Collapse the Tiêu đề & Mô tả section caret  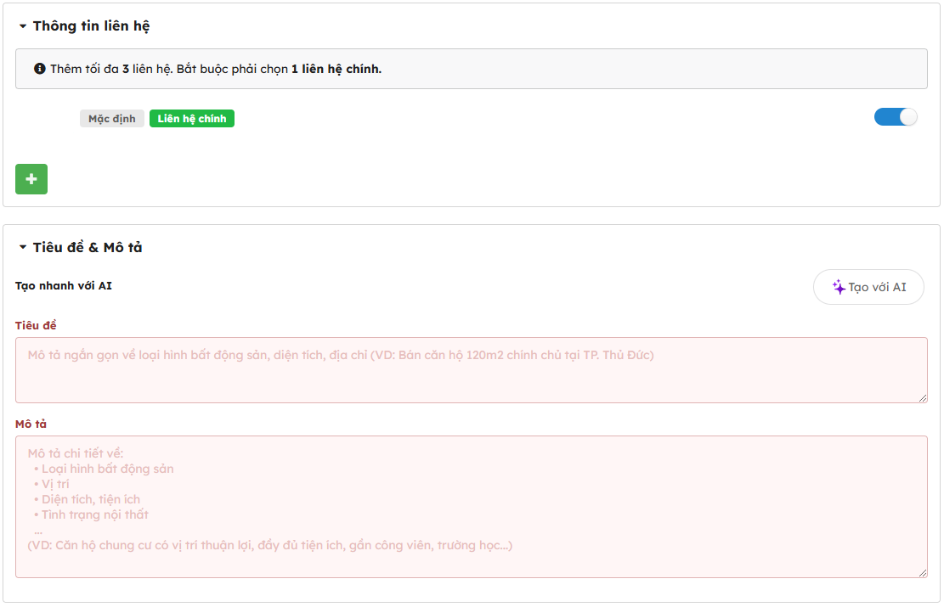point(23,248)
